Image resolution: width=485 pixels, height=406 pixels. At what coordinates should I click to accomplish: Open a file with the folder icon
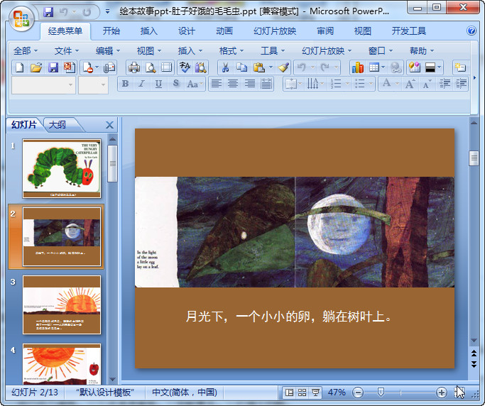coord(36,67)
